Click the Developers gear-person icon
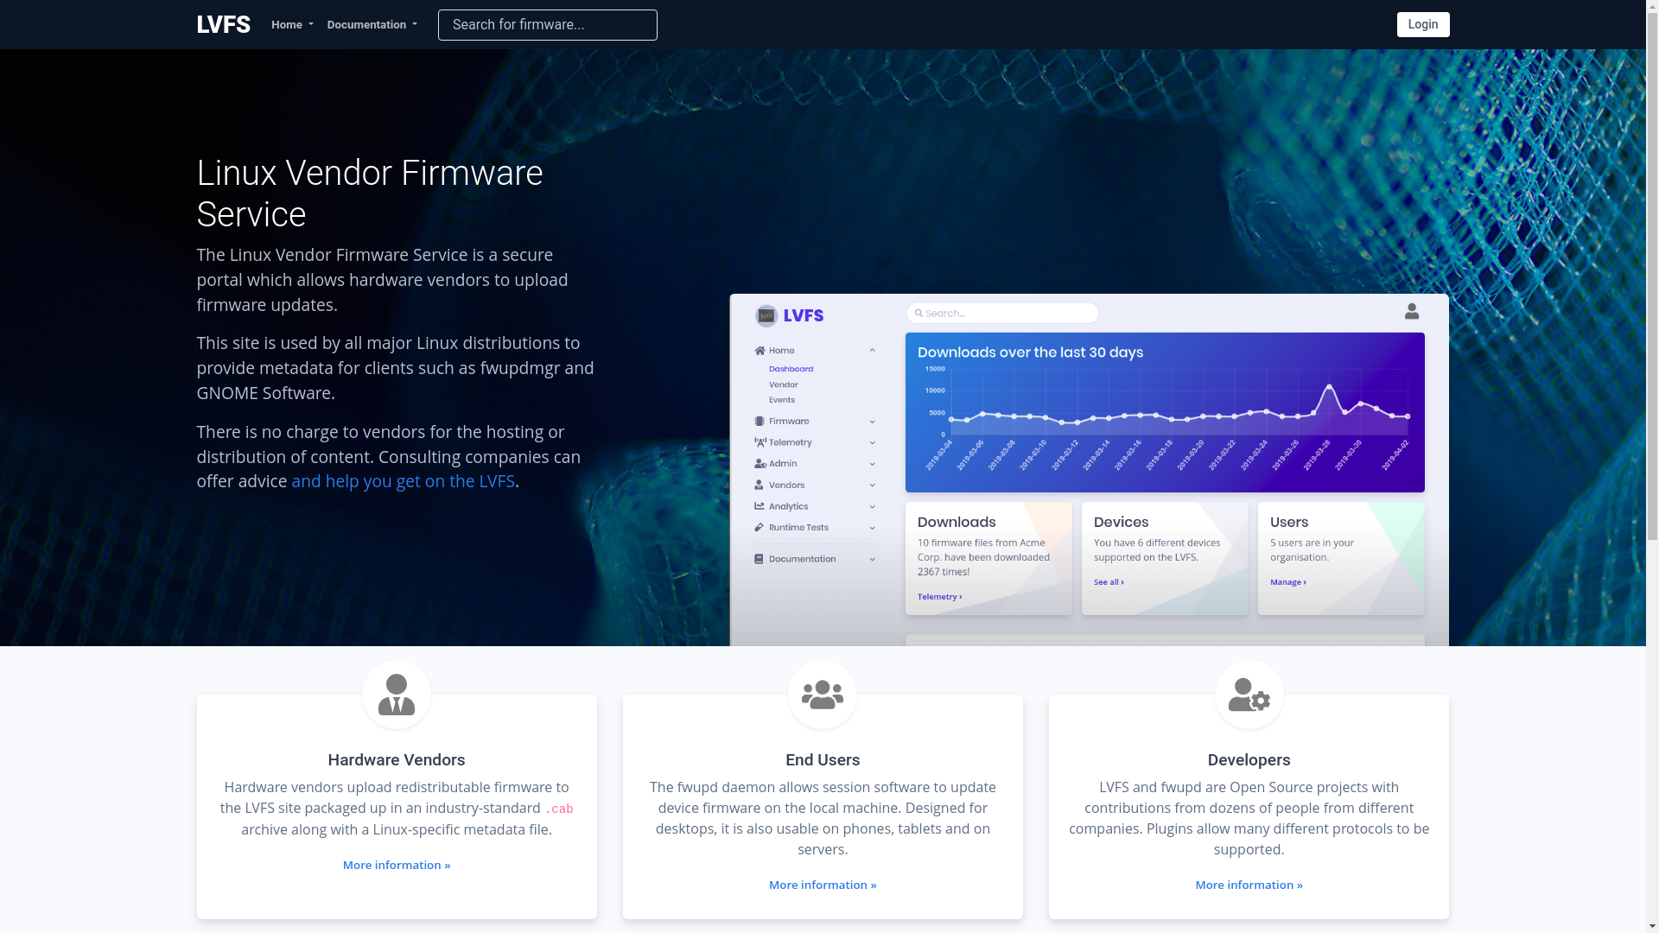Screen dimensions: 1659x933 1249,695
